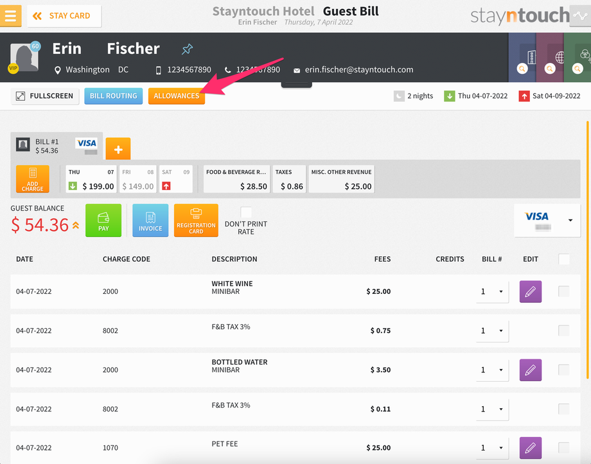This screenshot has height=464, width=591.
Task: Open Bill # dropdown for Bottled Water
Action: pyautogui.click(x=492, y=370)
